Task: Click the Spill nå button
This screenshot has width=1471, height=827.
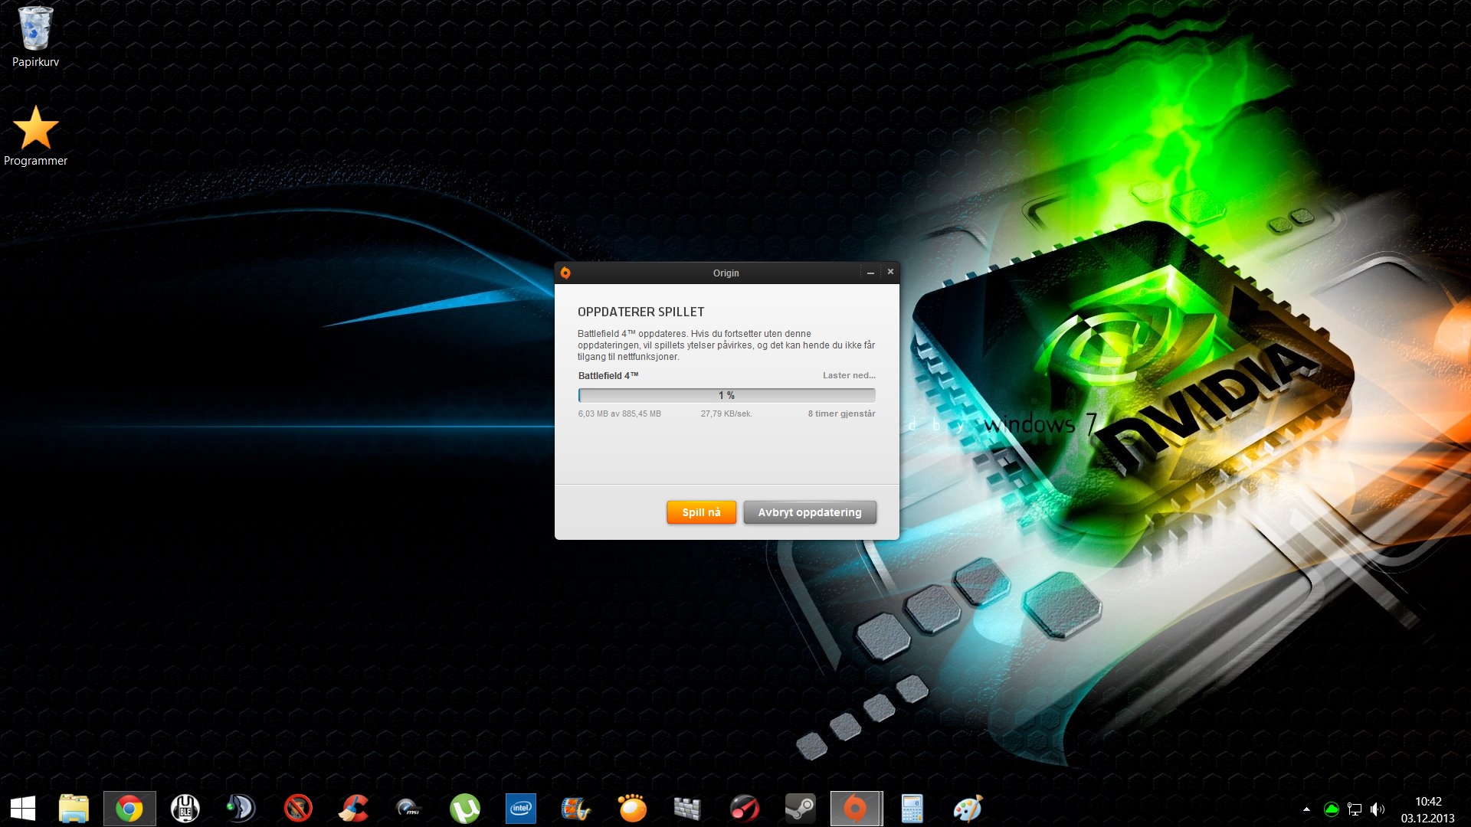Action: click(x=701, y=512)
